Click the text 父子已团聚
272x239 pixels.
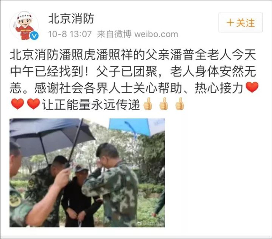(x=127, y=72)
